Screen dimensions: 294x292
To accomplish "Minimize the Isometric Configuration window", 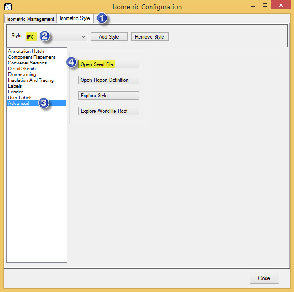I will click(x=253, y=6).
